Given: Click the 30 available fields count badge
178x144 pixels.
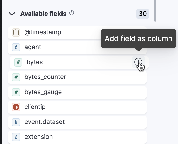Looking at the screenshot, I should (143, 14).
